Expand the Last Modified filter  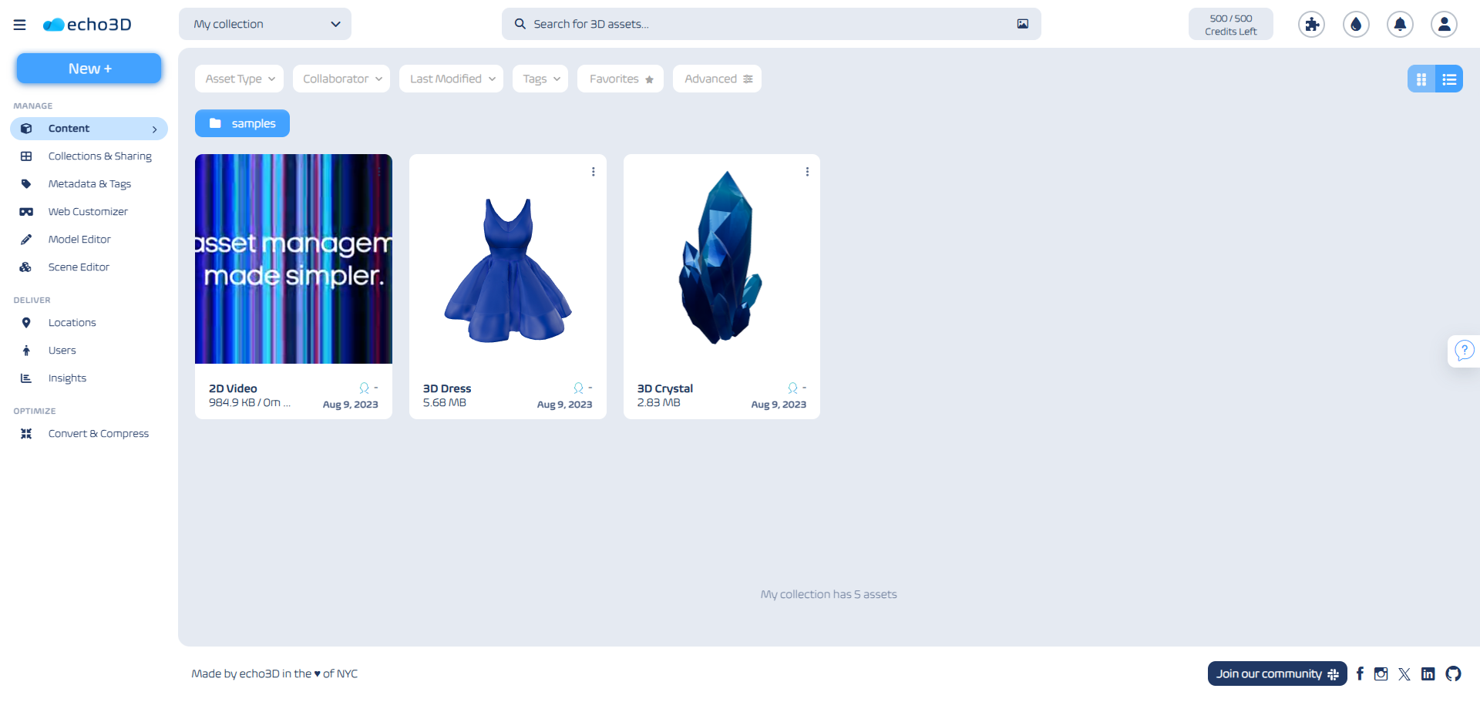point(452,79)
